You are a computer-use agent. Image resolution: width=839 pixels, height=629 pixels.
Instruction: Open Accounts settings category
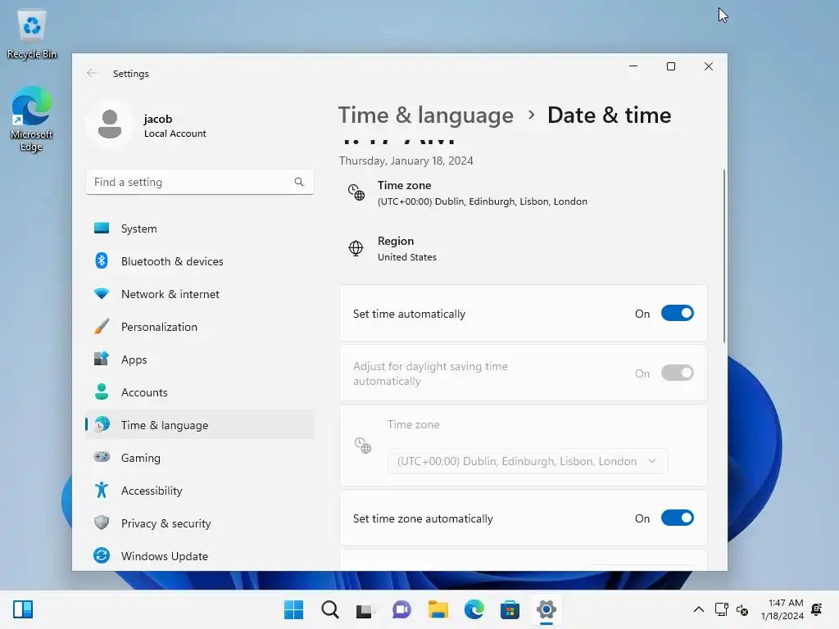pyautogui.click(x=200, y=392)
